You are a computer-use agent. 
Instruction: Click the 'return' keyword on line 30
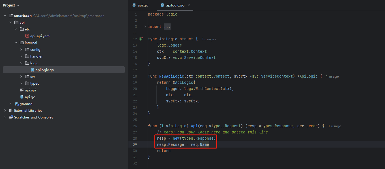(x=164, y=151)
